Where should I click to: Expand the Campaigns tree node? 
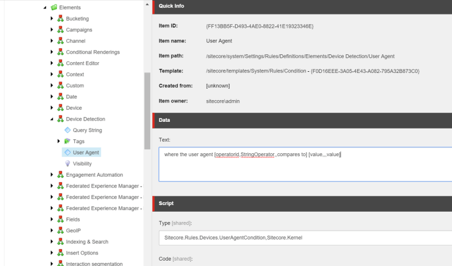[53, 30]
